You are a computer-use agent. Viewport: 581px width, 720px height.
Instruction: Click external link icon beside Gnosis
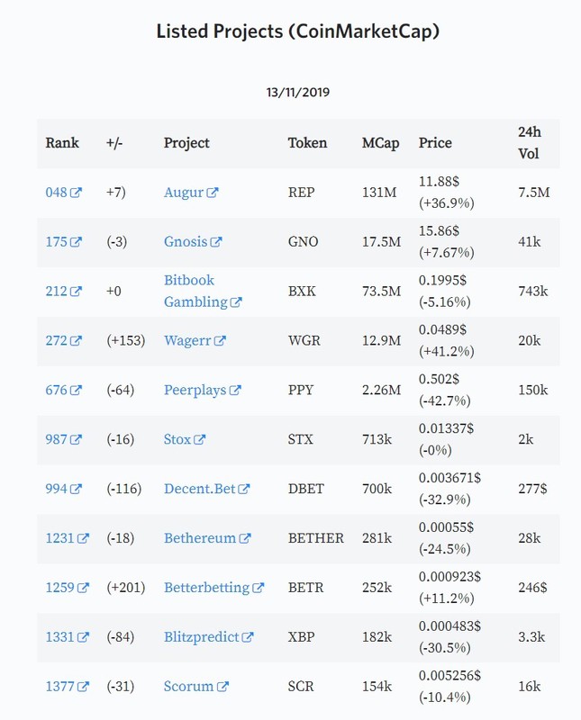(216, 242)
